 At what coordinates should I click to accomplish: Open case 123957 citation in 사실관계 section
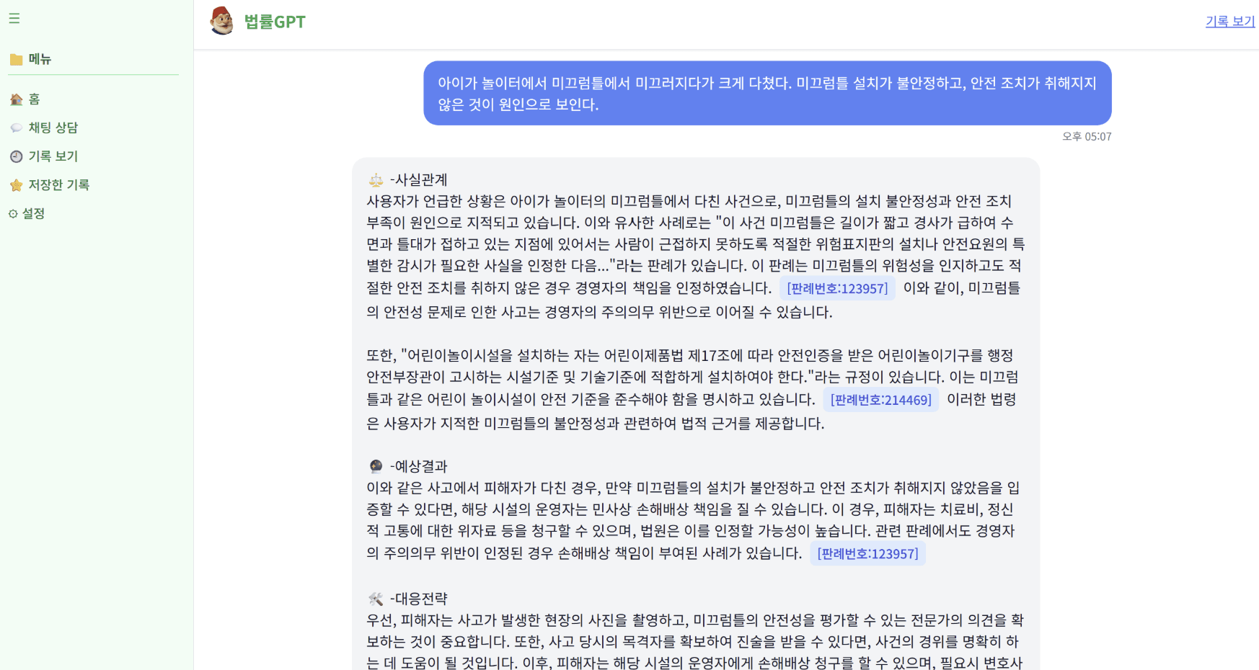coord(837,288)
